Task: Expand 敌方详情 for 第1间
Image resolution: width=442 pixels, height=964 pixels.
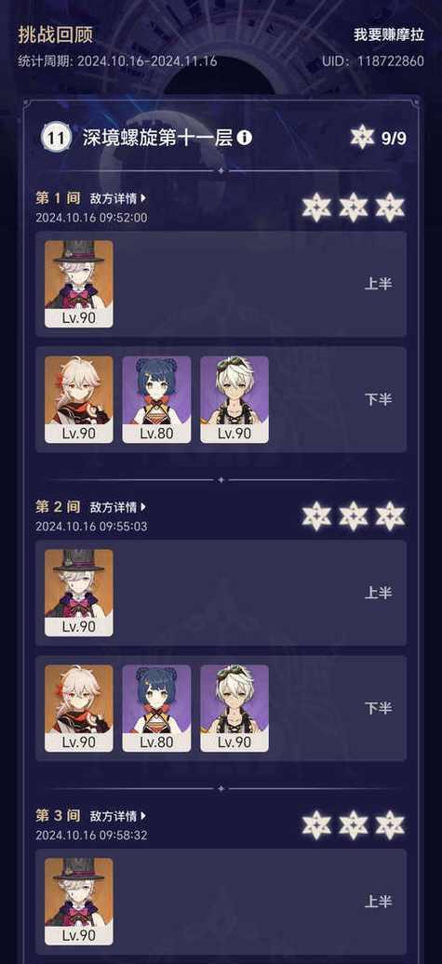Action: tap(119, 198)
